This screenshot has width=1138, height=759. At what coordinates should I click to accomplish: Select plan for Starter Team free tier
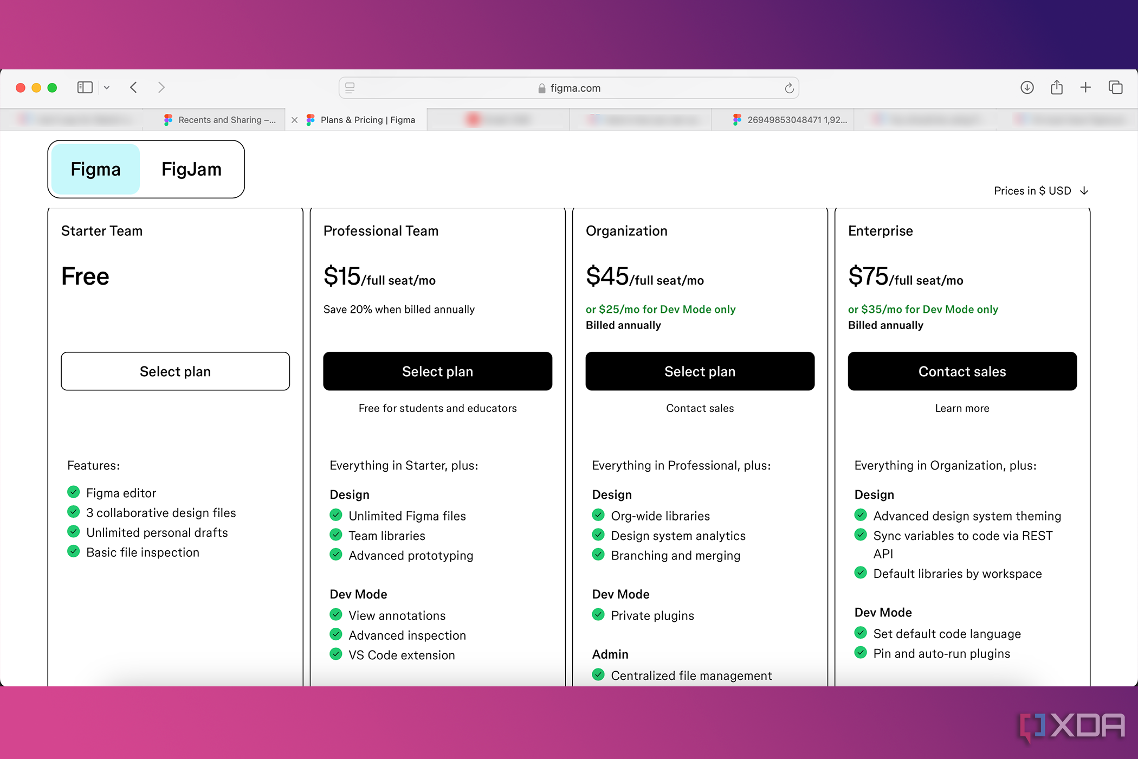pyautogui.click(x=174, y=371)
